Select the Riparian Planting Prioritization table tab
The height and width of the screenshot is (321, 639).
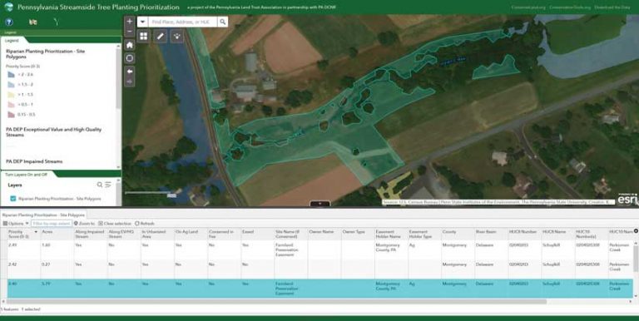pyautogui.click(x=43, y=215)
